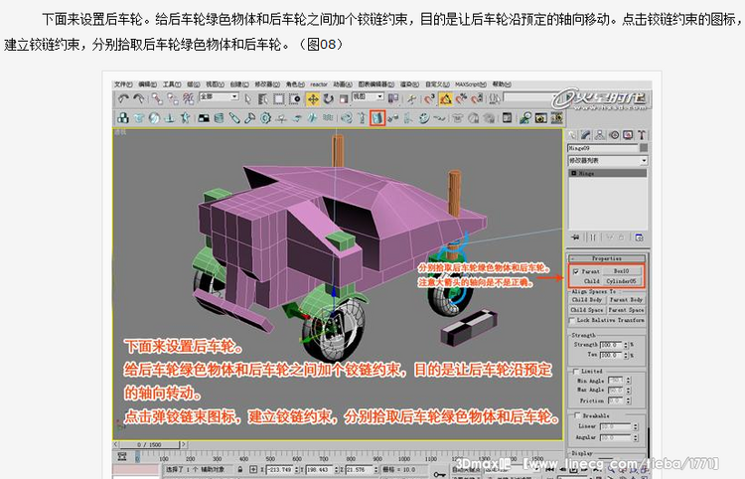The image size is (745, 479).
Task: Click the Create Soft Body Collection icon
Action: tap(154, 118)
